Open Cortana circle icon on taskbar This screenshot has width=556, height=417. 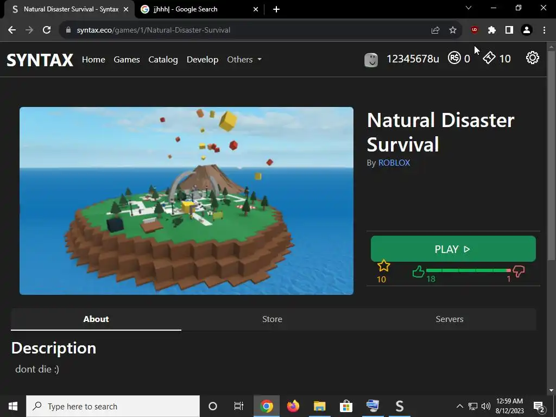213,406
